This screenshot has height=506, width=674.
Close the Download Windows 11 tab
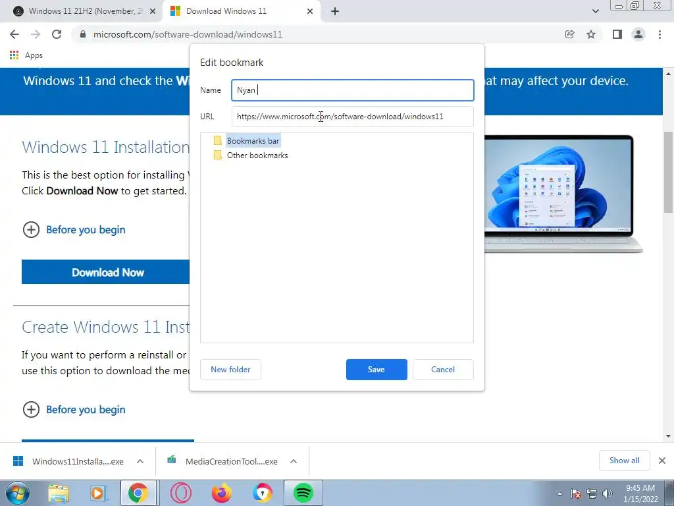coord(310,11)
